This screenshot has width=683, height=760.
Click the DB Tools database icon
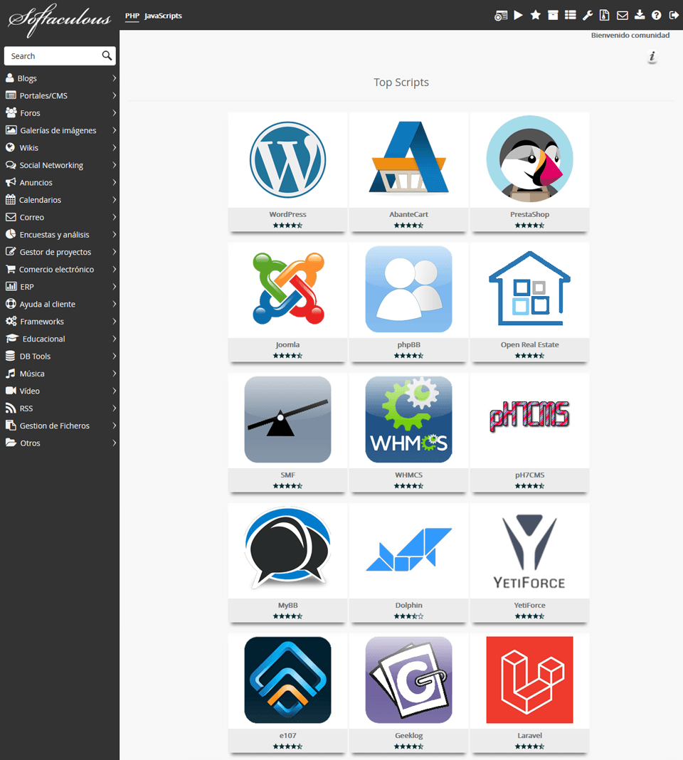(10, 356)
